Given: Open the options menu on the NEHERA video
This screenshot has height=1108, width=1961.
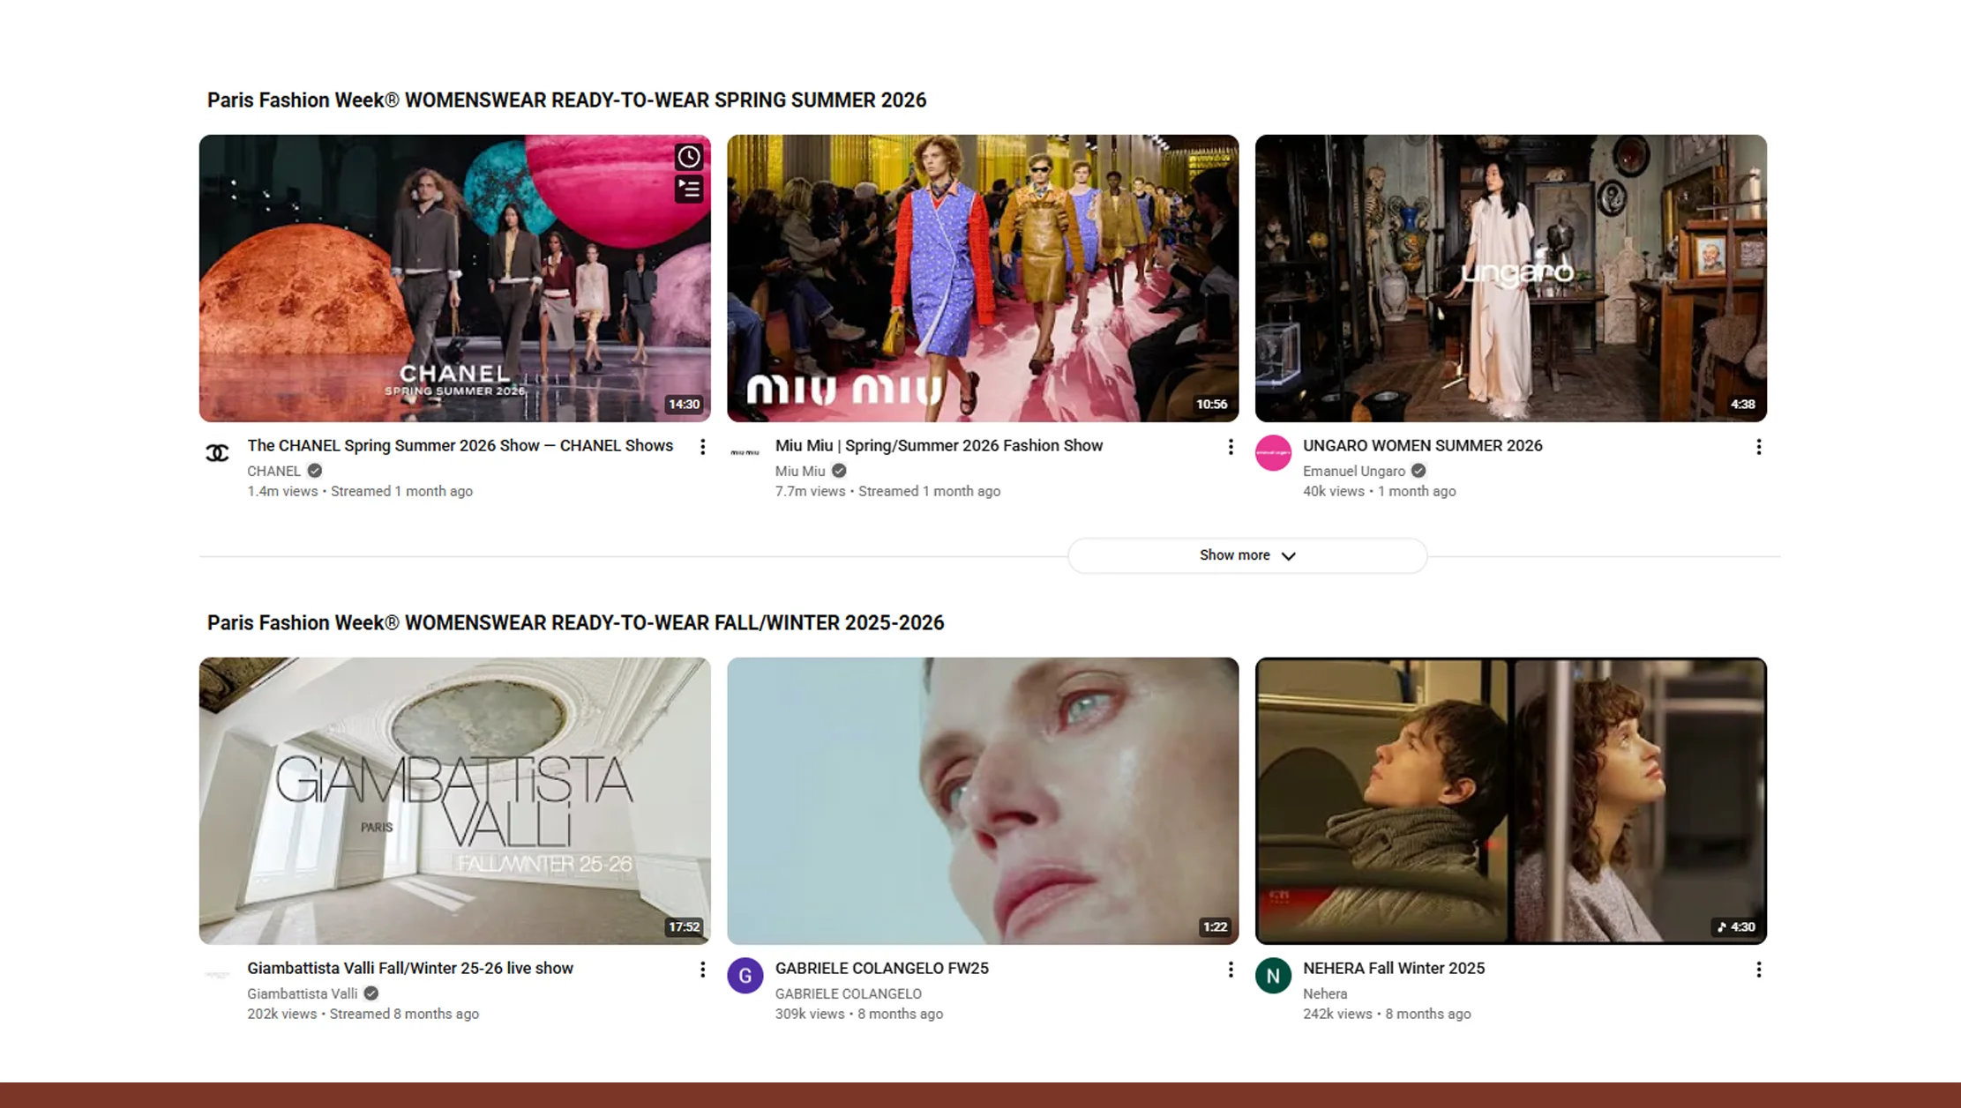Looking at the screenshot, I should (x=1758, y=970).
